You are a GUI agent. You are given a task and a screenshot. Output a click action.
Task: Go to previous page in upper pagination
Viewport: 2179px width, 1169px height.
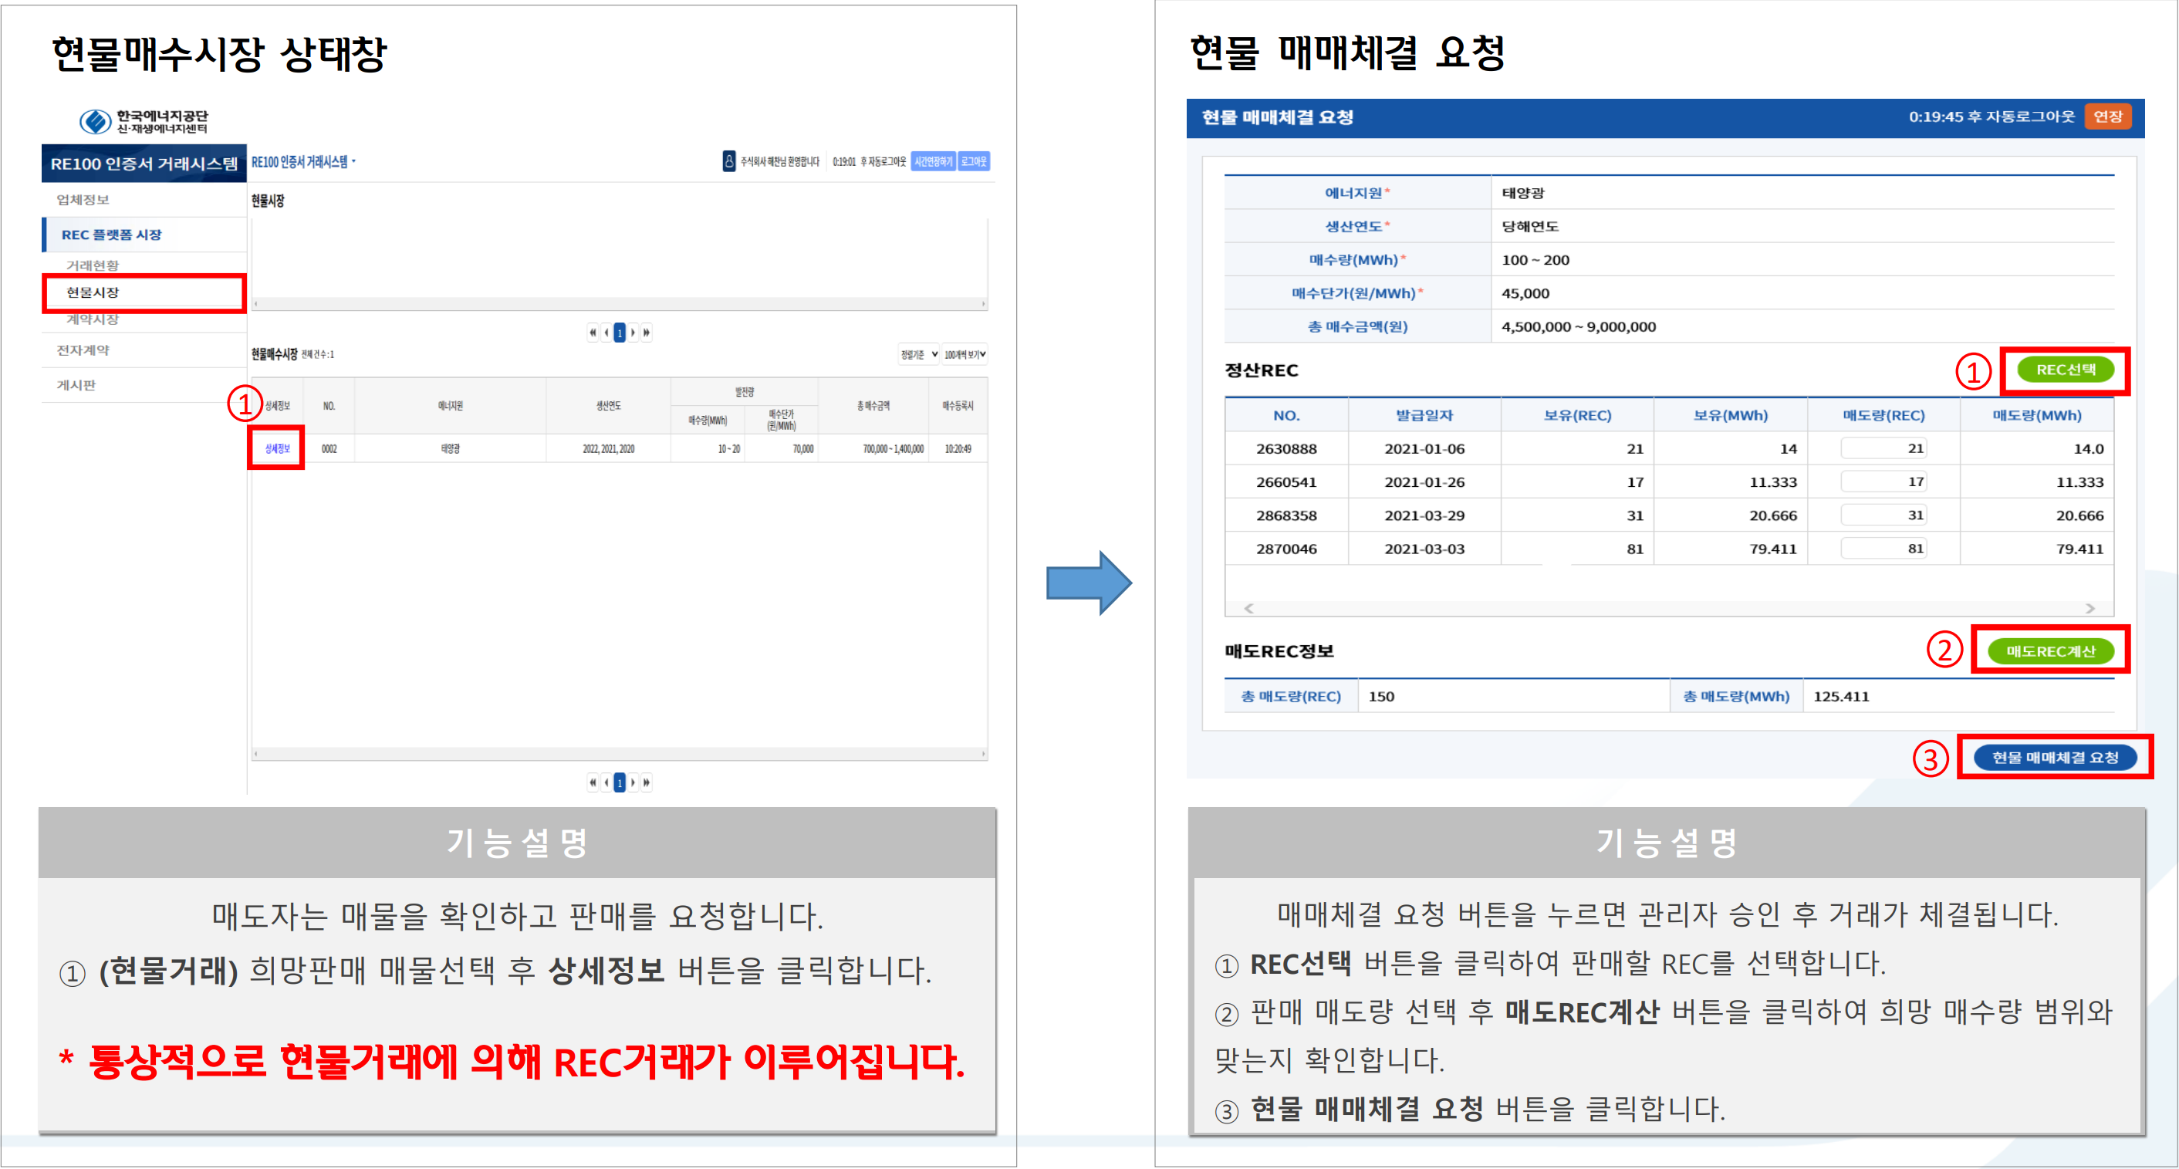pyautogui.click(x=606, y=333)
